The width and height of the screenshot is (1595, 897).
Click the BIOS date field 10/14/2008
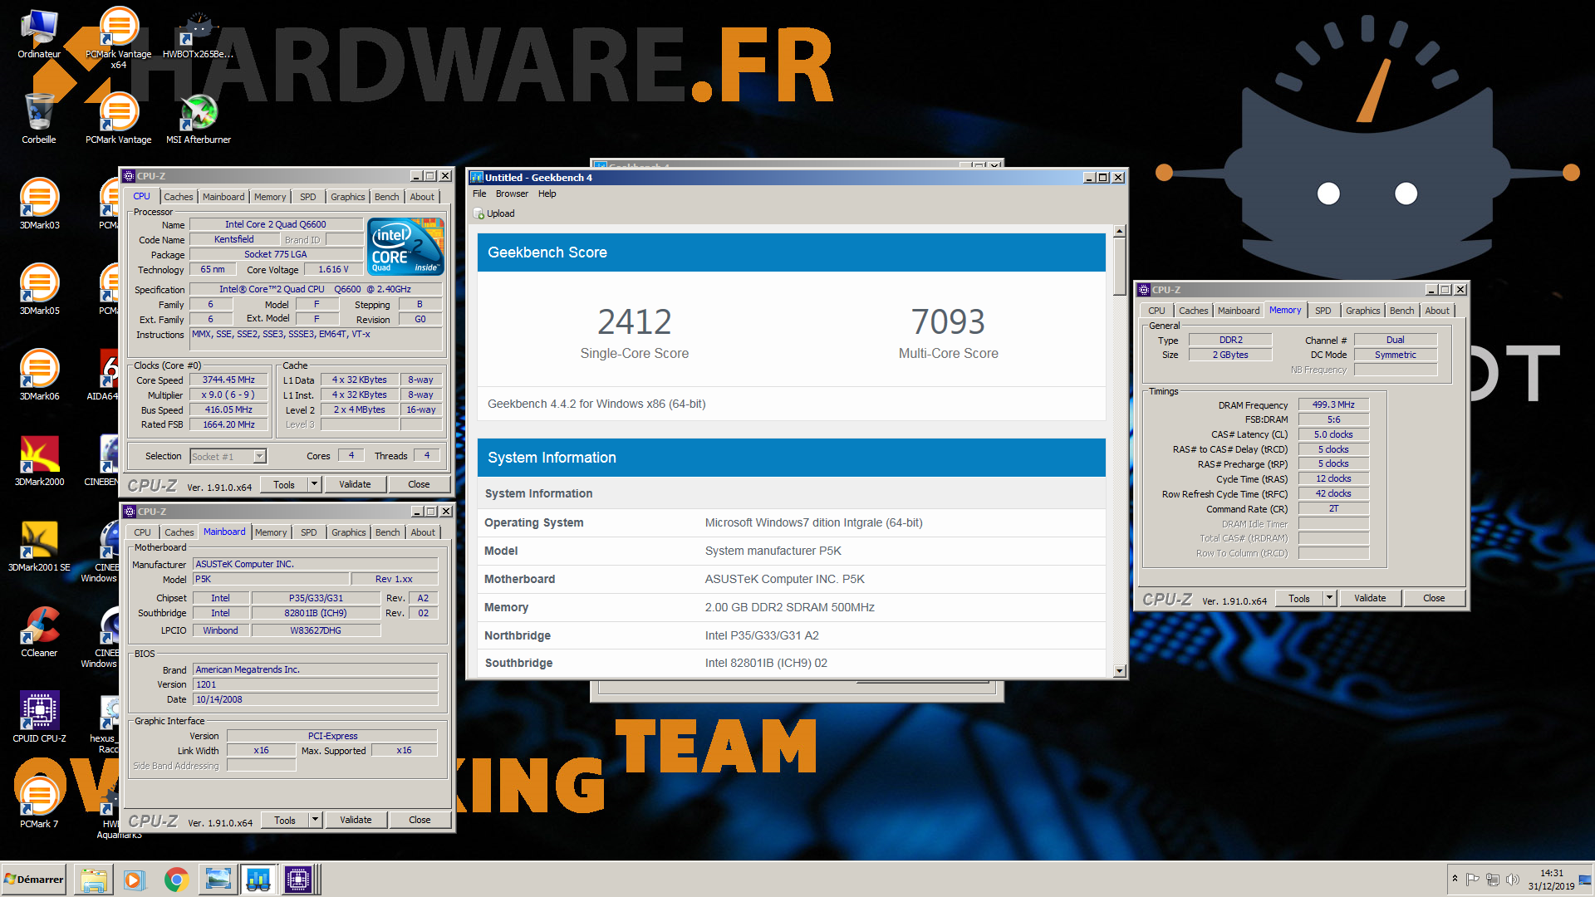click(x=316, y=699)
